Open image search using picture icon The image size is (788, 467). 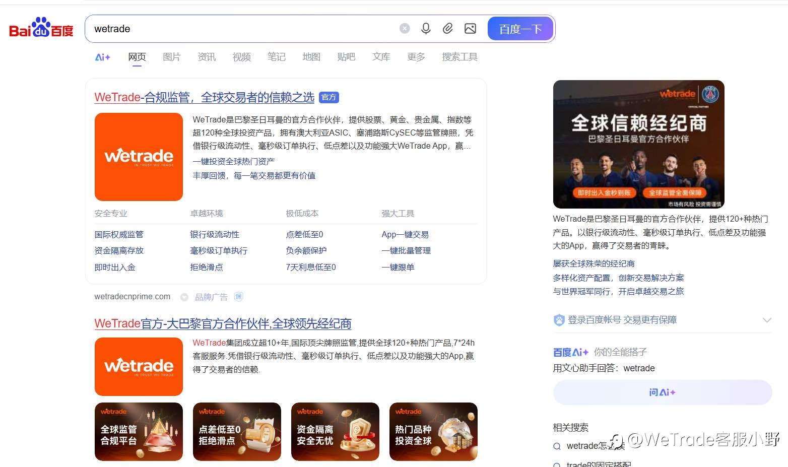click(470, 29)
